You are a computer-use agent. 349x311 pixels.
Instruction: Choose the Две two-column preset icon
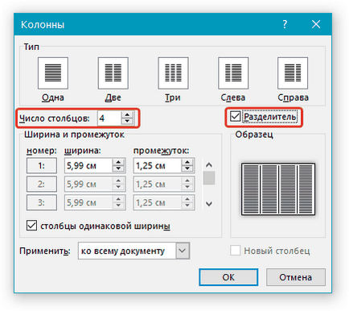(x=113, y=73)
